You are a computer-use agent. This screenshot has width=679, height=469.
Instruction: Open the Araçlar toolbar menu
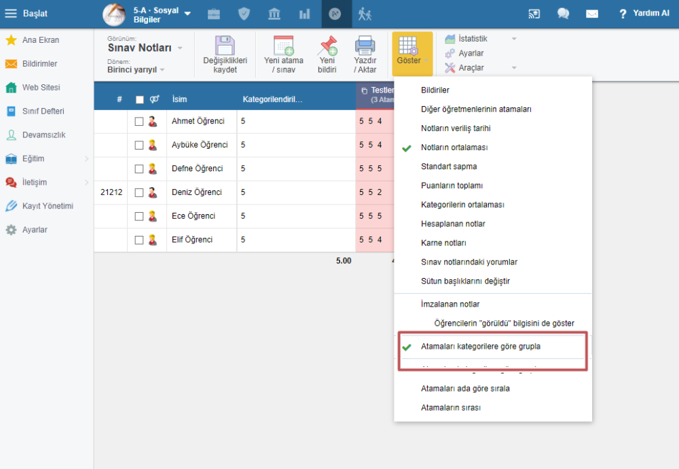481,67
